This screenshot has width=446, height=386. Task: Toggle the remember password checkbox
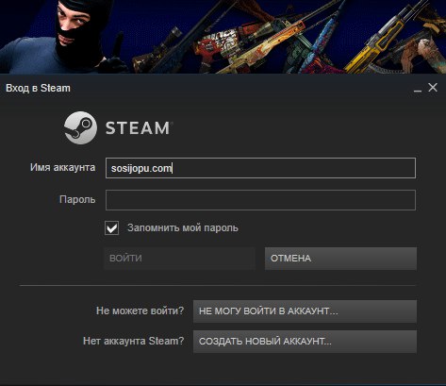click(112, 227)
